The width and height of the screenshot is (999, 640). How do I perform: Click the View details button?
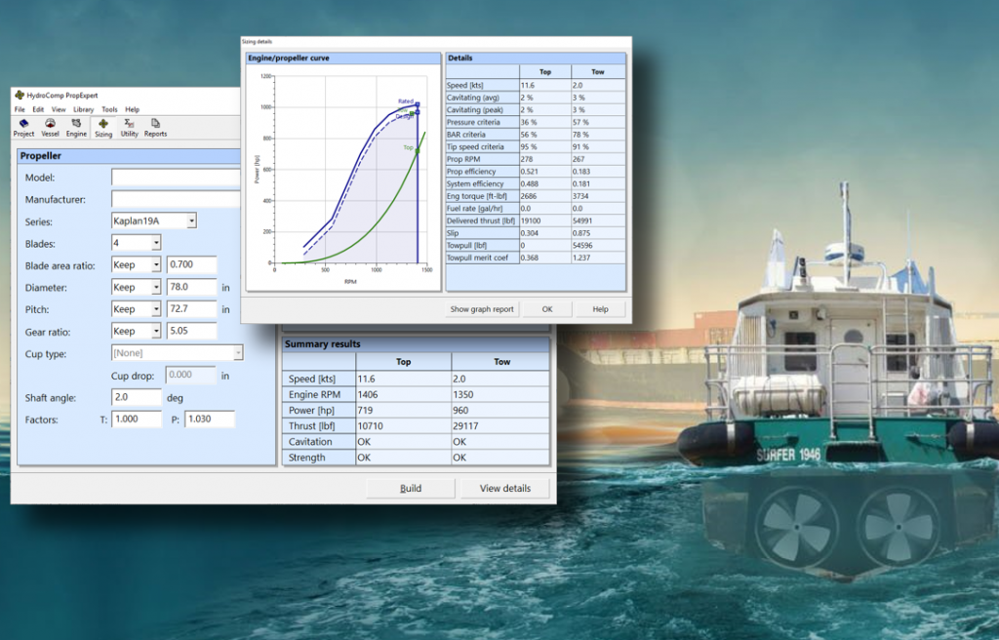[504, 488]
